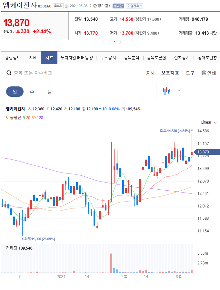Click the printer icon next to 인쇄

(204, 73)
